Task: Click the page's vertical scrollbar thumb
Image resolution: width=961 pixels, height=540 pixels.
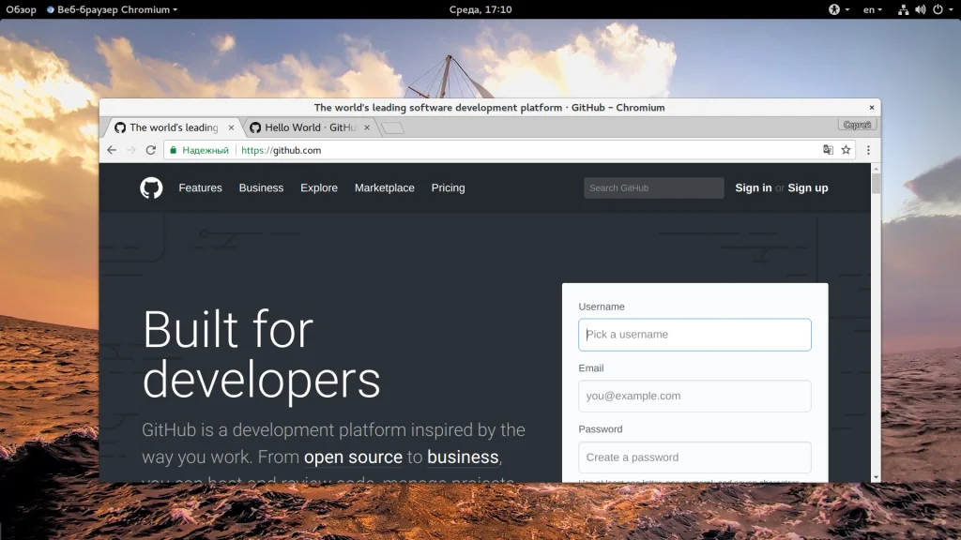Action: pos(876,182)
